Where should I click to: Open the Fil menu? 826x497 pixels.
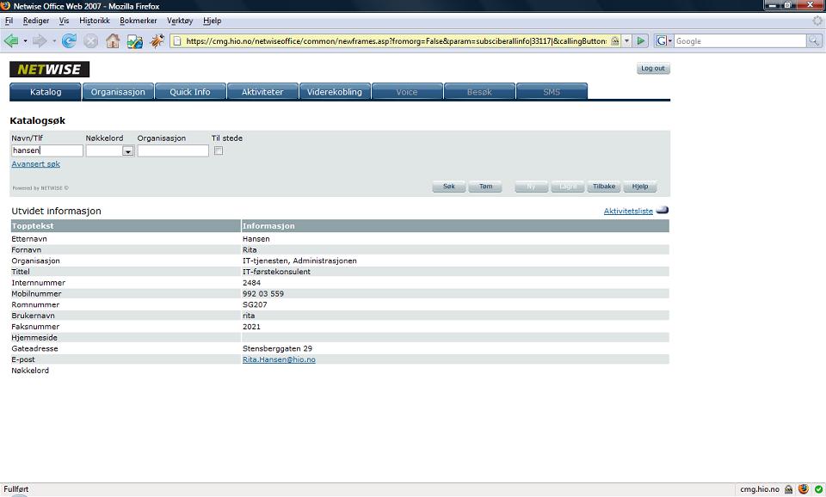coord(9,21)
